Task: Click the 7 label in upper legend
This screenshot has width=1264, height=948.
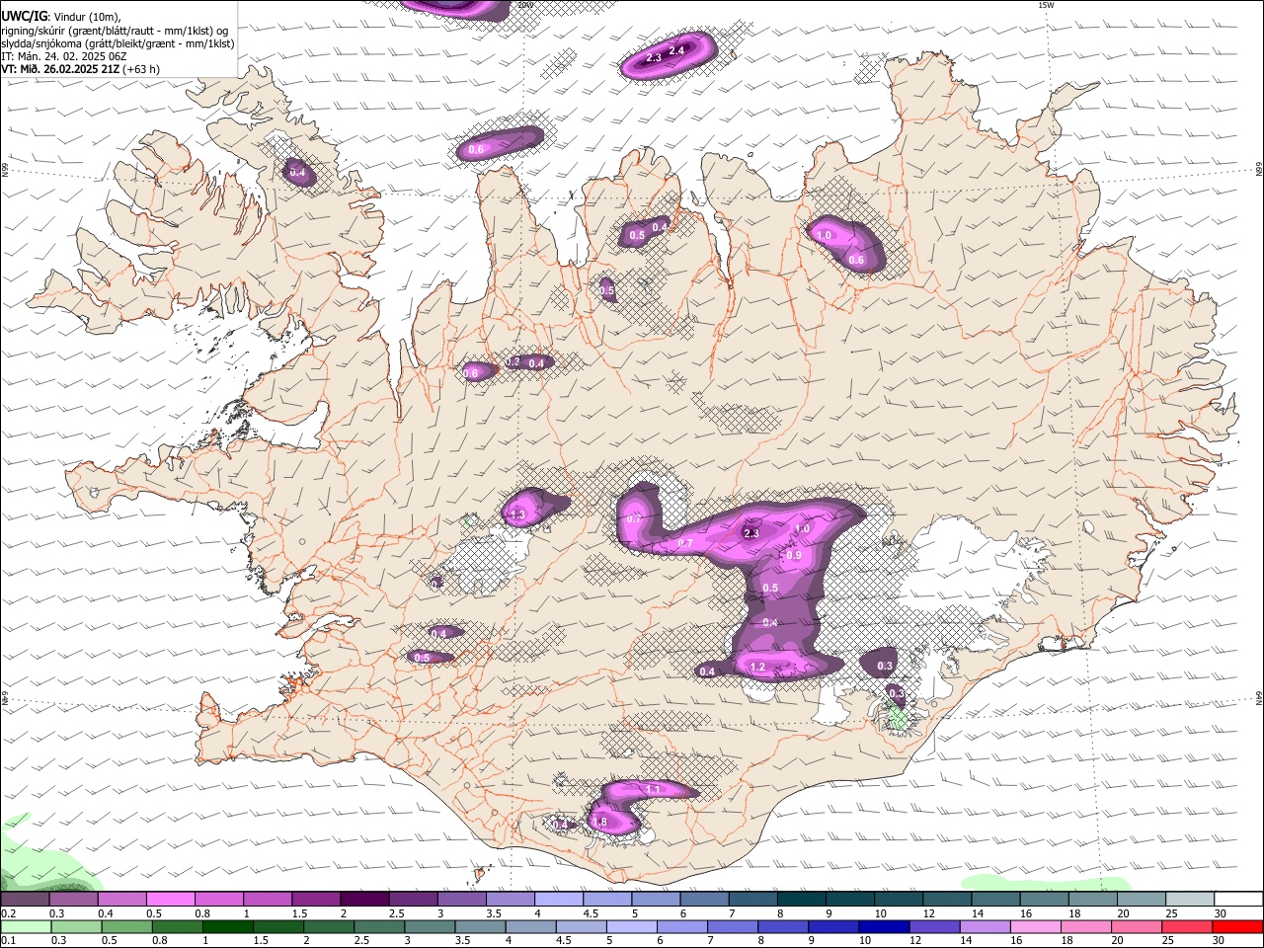Action: (x=730, y=913)
